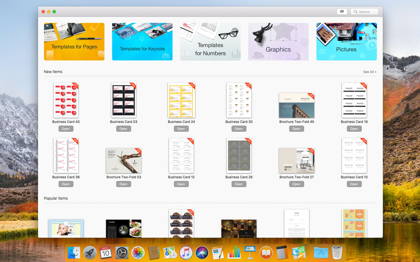This screenshot has height=262, width=420.
Task: Click Open under Brochure Two-Fold 45
Action: [296, 129]
